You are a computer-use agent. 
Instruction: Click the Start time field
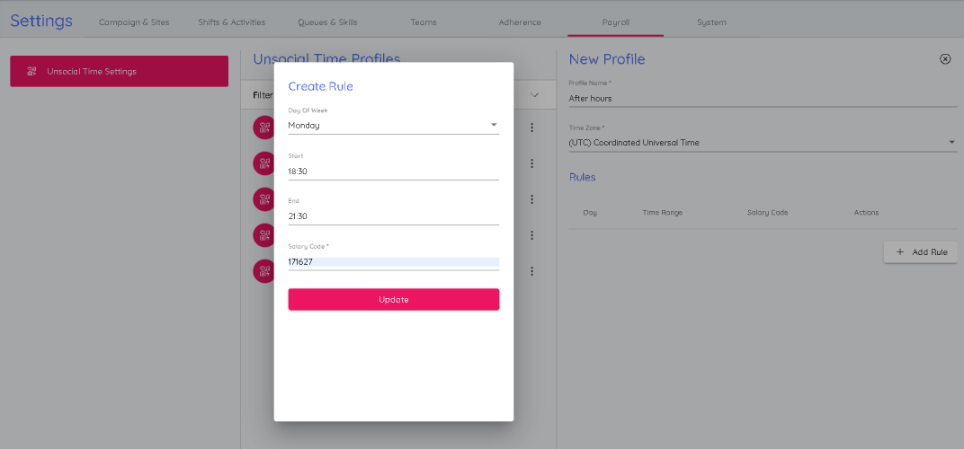click(393, 171)
